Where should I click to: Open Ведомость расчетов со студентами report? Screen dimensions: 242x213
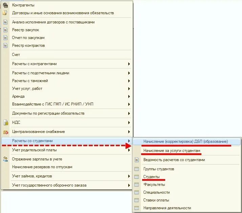point(187,160)
